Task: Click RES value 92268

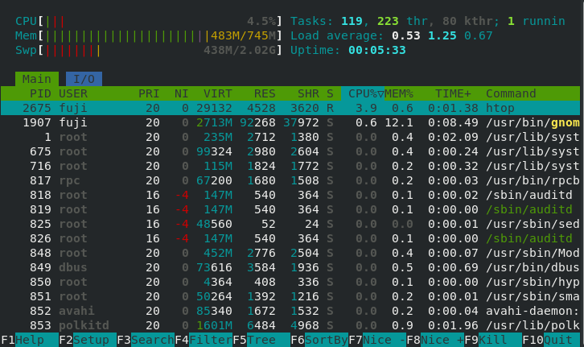Action: (x=257, y=122)
